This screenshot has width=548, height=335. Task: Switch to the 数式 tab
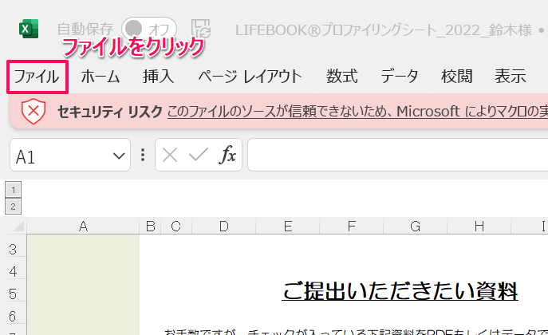(x=341, y=77)
